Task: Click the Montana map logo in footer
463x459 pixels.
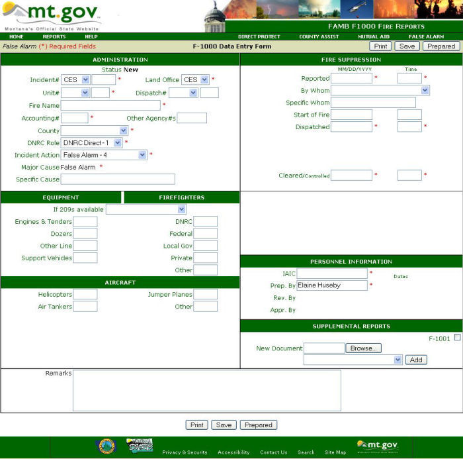Action: pos(140,446)
